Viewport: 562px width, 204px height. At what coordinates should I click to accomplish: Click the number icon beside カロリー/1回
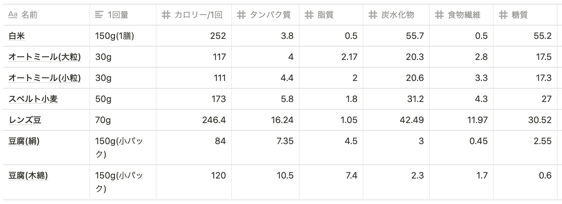coord(166,15)
